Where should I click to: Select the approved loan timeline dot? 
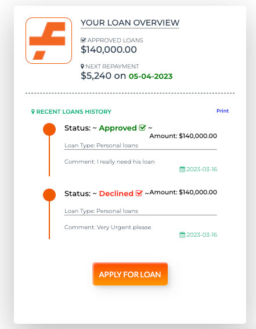coord(49,129)
